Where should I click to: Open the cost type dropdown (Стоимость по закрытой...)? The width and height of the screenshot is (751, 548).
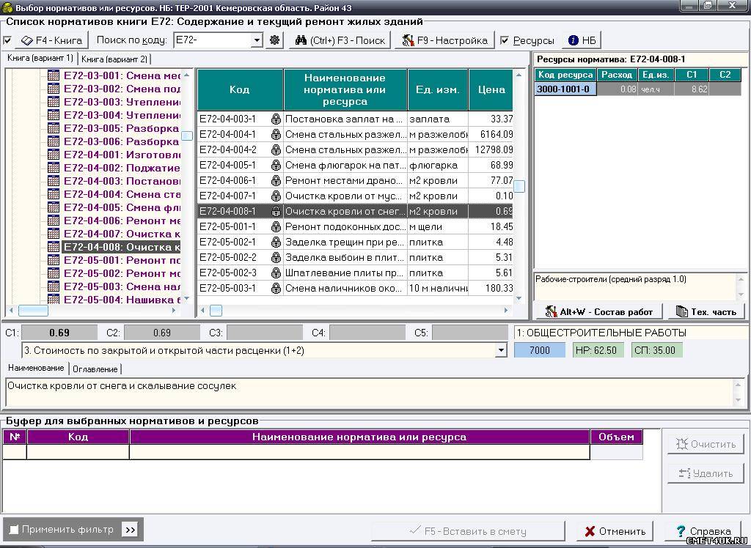(x=500, y=350)
